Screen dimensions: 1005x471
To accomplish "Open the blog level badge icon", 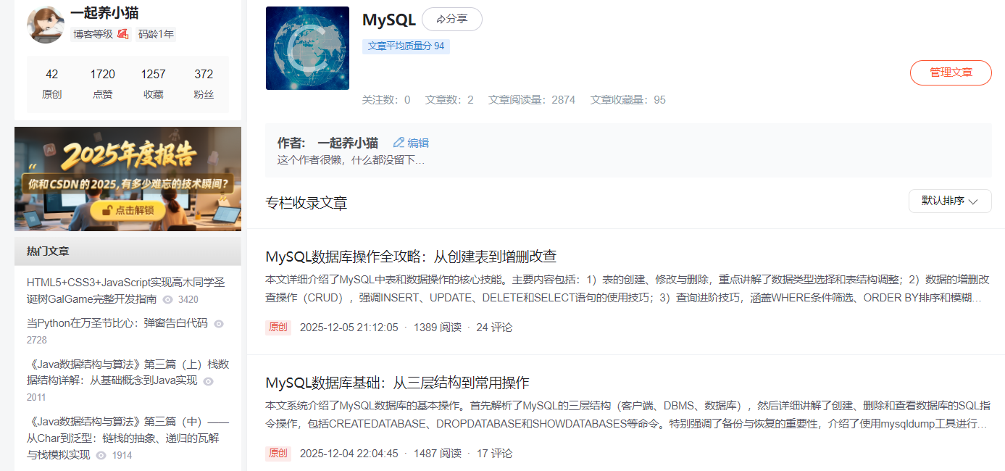I will [123, 34].
